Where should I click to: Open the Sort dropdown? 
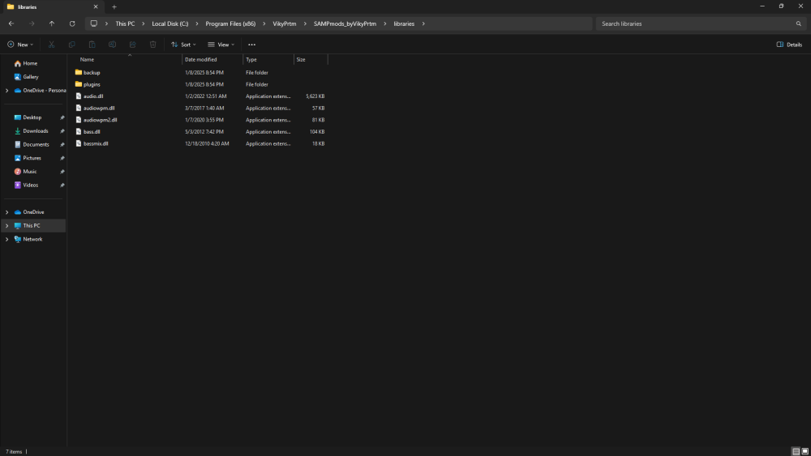pos(183,45)
